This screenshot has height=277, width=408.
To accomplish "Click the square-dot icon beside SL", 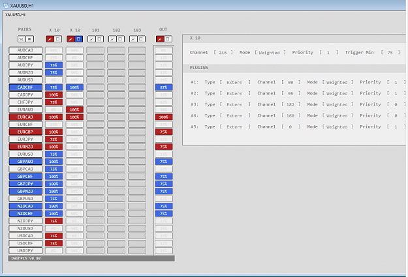I will click(29, 39).
